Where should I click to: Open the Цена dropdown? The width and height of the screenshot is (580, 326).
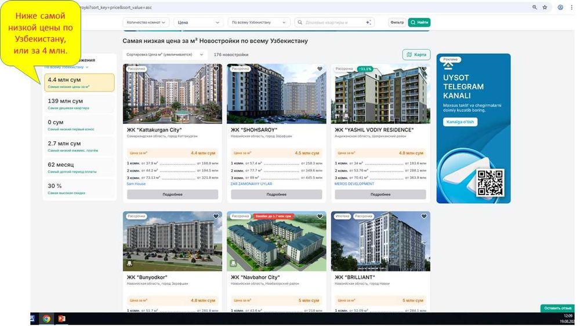coord(198,23)
